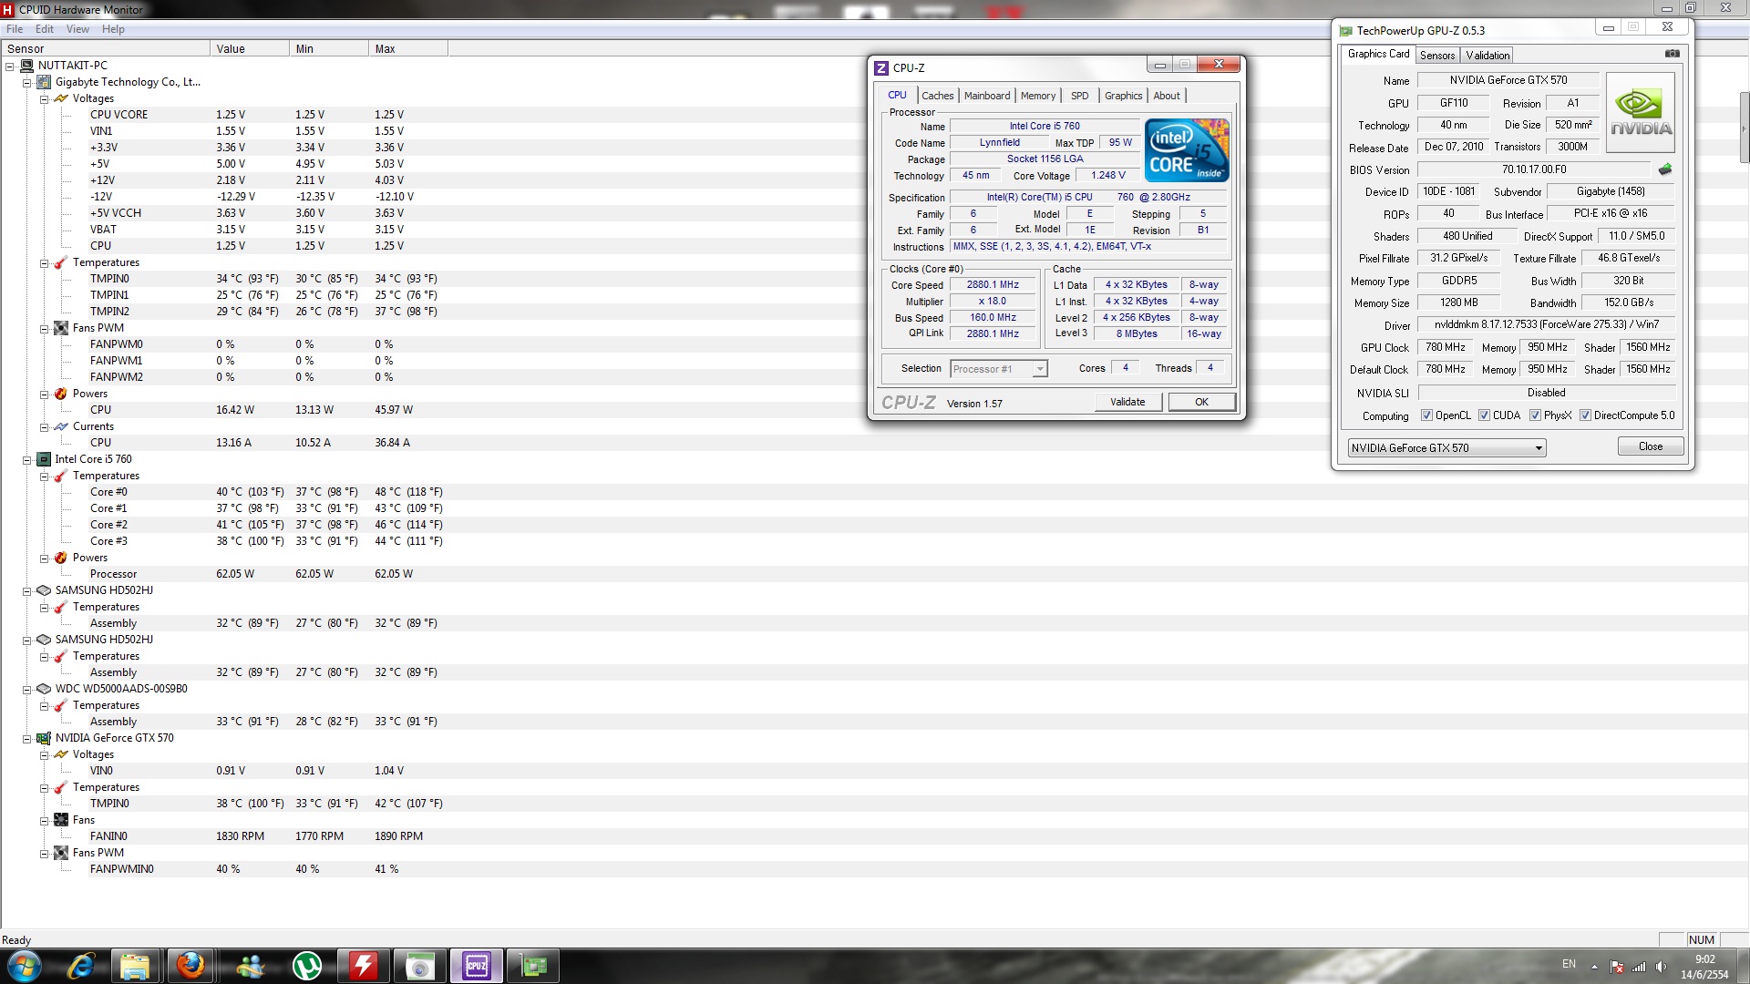Click the Validate button in CPU-Z

[x=1127, y=402]
